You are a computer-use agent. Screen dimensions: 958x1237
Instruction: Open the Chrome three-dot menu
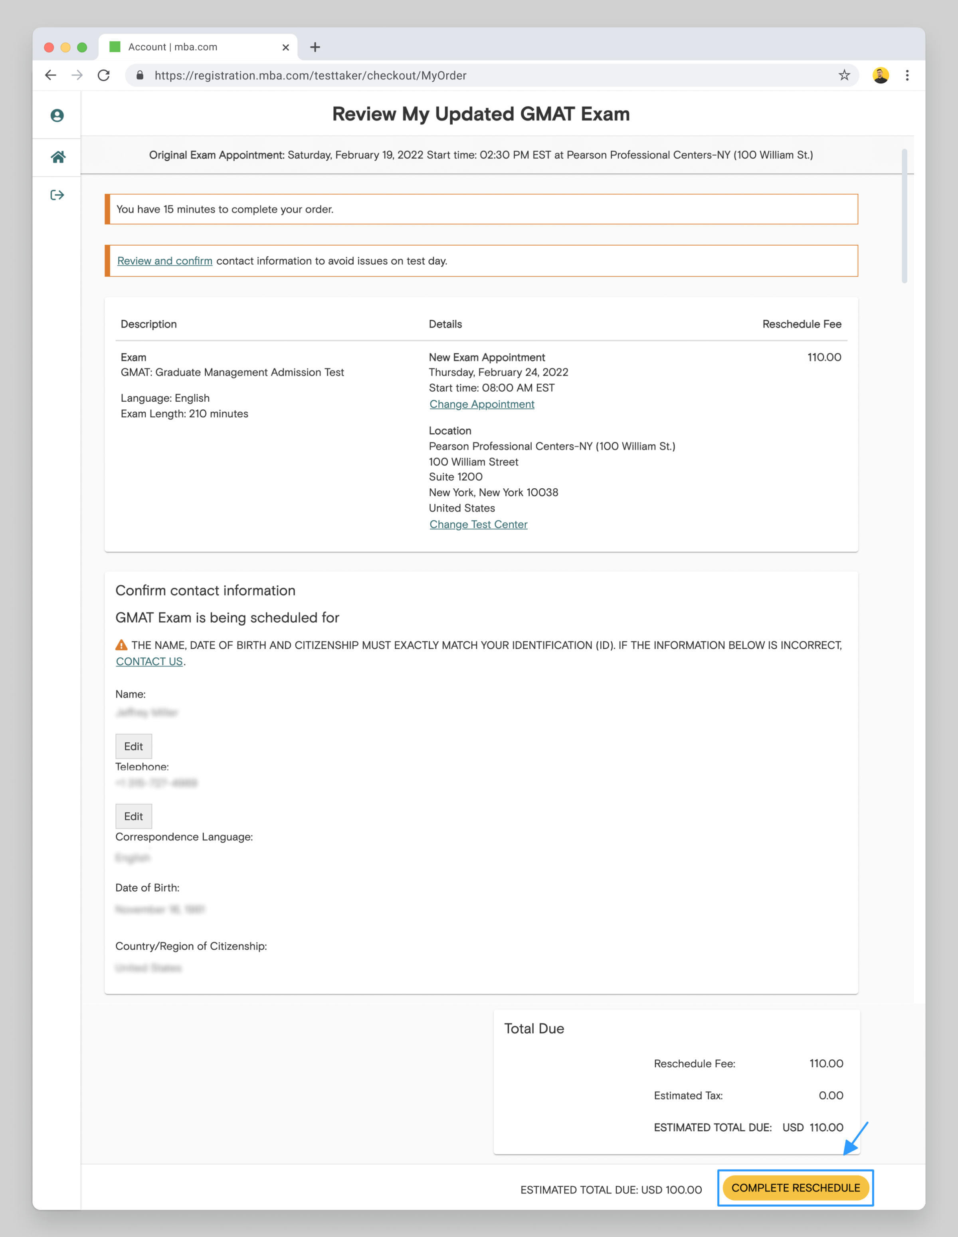pos(907,75)
